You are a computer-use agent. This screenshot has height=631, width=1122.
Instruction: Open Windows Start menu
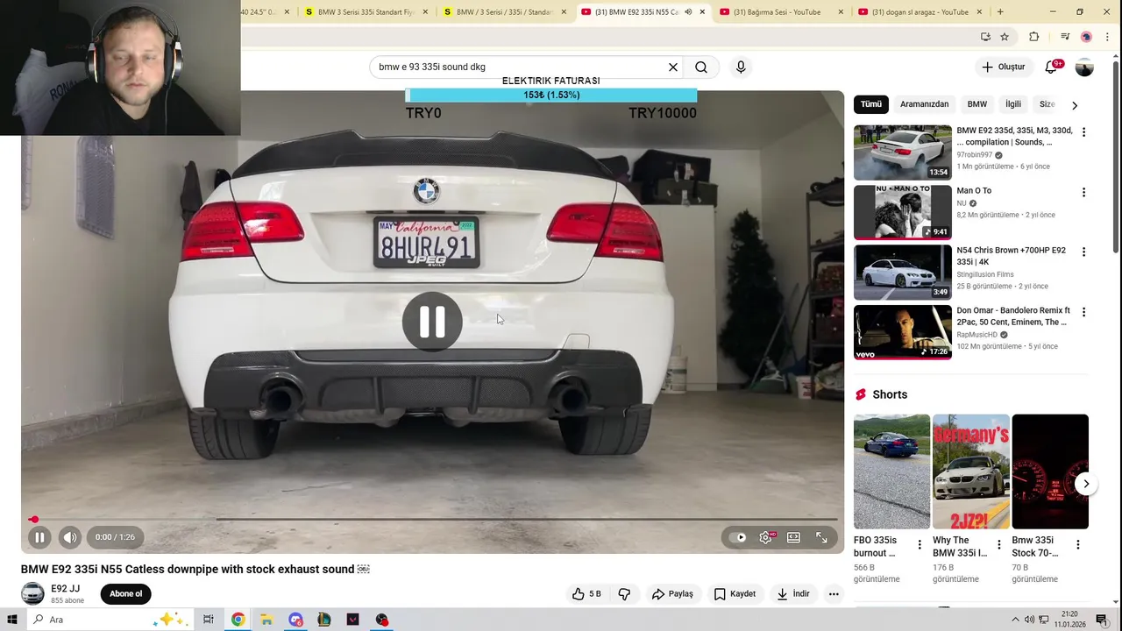pyautogui.click(x=12, y=620)
